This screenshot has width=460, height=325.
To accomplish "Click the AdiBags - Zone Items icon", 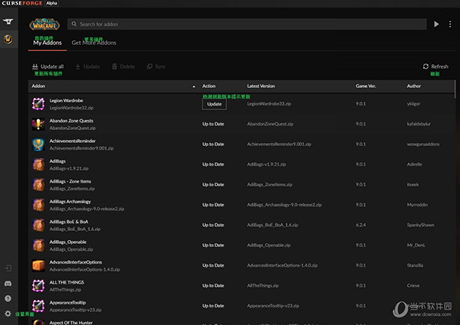I will click(x=38, y=184).
